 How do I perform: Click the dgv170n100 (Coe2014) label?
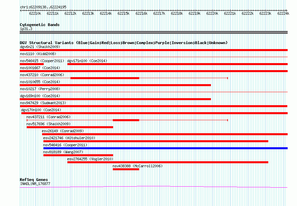point(41,110)
